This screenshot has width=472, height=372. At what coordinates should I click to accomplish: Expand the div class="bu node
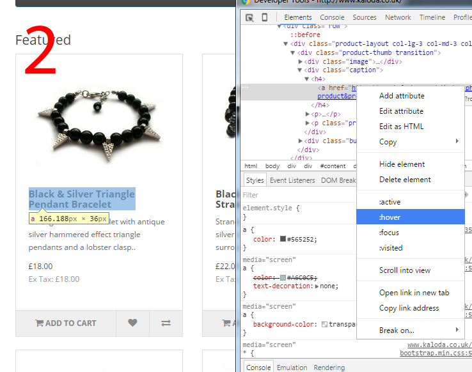tap(300, 141)
